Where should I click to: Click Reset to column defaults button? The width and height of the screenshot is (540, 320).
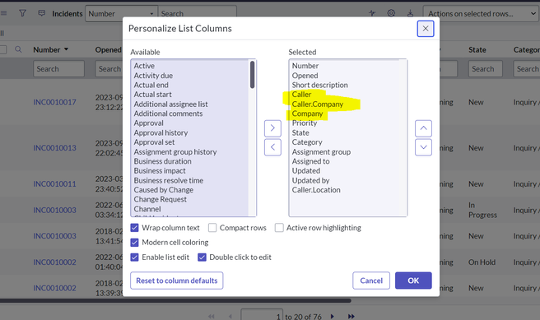click(x=177, y=281)
